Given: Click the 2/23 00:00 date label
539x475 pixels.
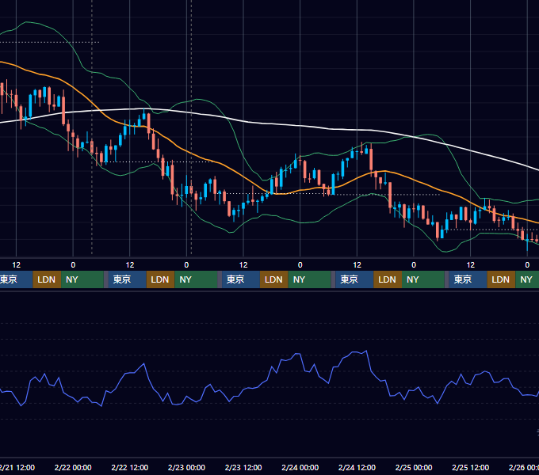Looking at the screenshot, I should click(186, 467).
